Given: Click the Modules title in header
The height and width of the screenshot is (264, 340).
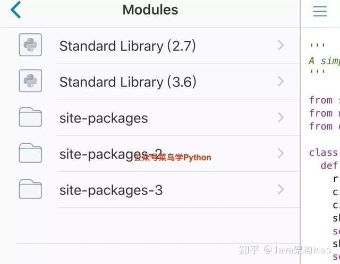Looking at the screenshot, I should tap(150, 10).
